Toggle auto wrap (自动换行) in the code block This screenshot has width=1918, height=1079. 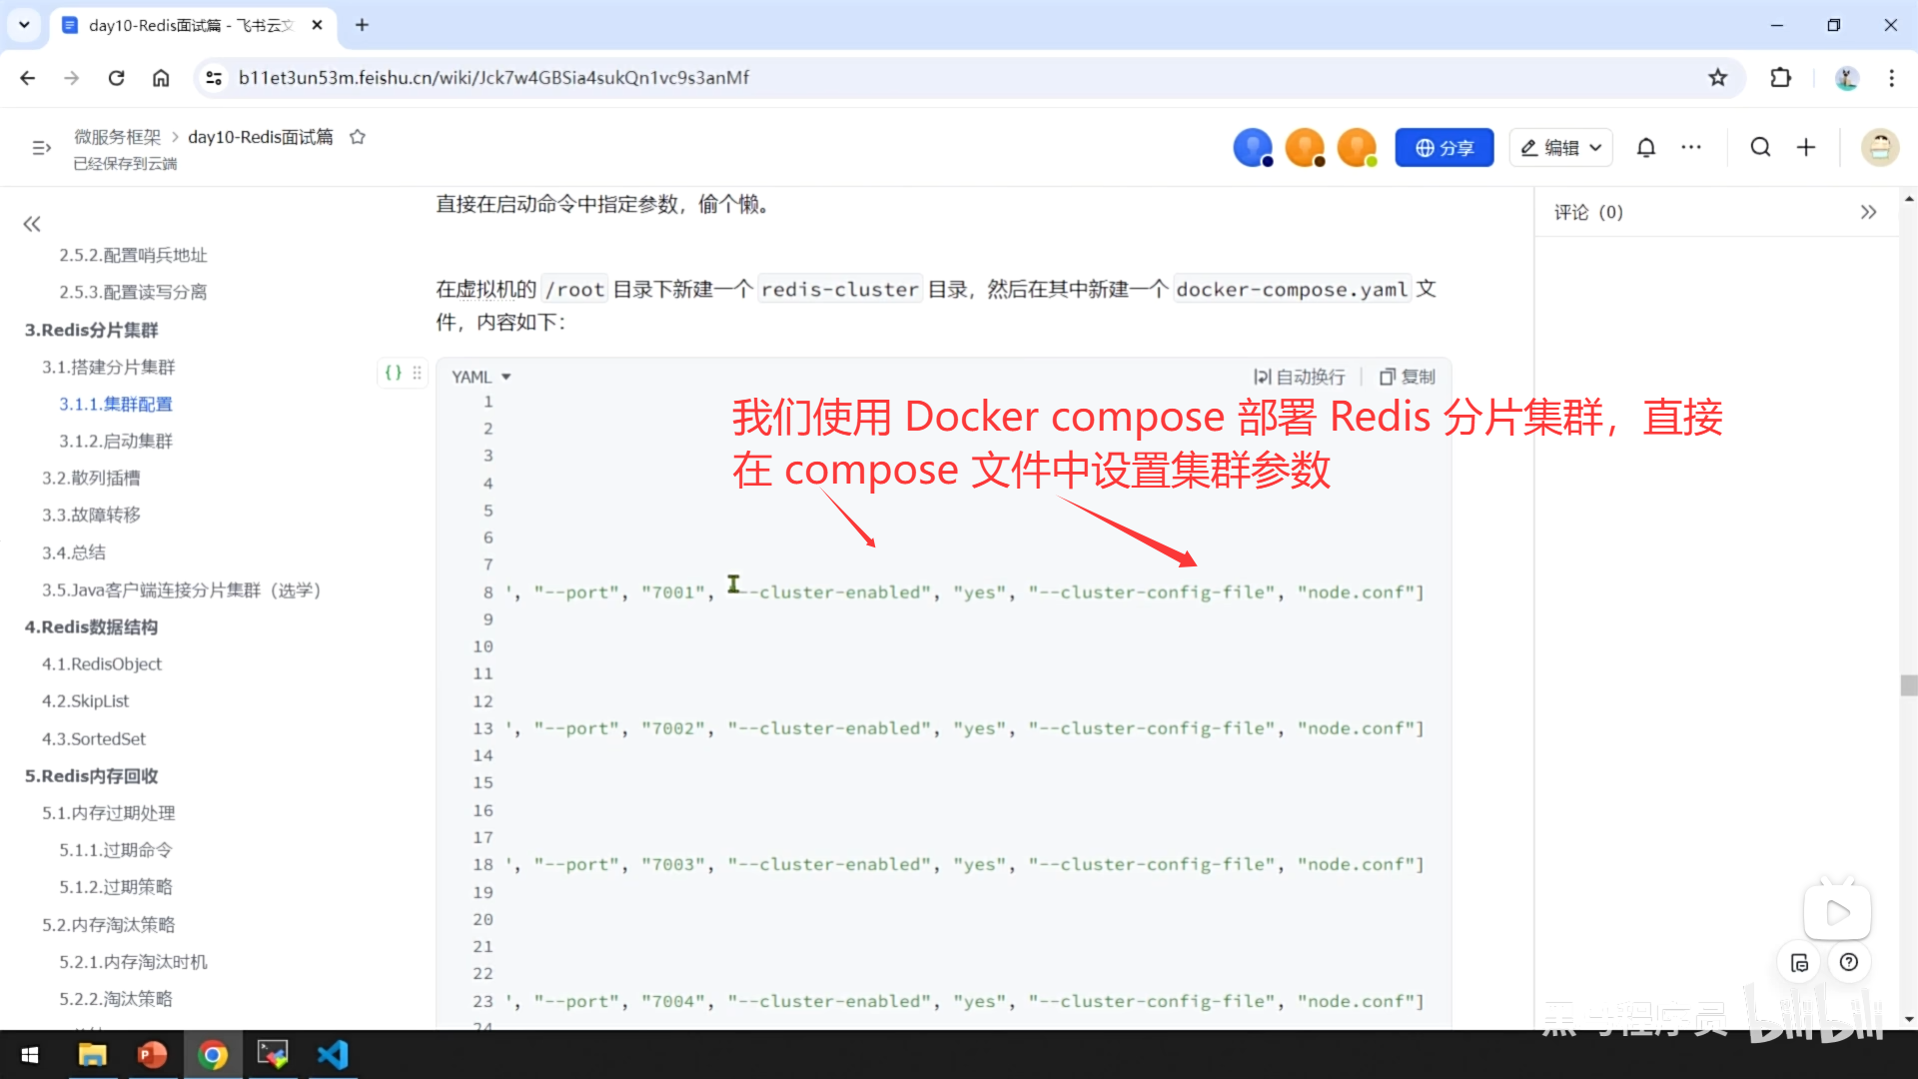click(1300, 377)
